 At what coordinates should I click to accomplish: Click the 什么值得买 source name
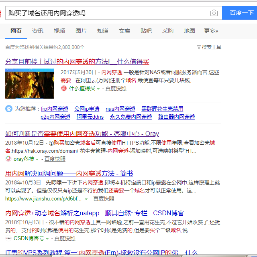(x=82, y=88)
